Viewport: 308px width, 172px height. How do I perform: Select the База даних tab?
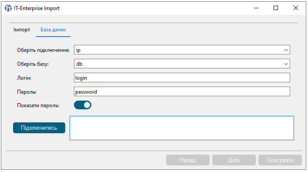(x=53, y=30)
